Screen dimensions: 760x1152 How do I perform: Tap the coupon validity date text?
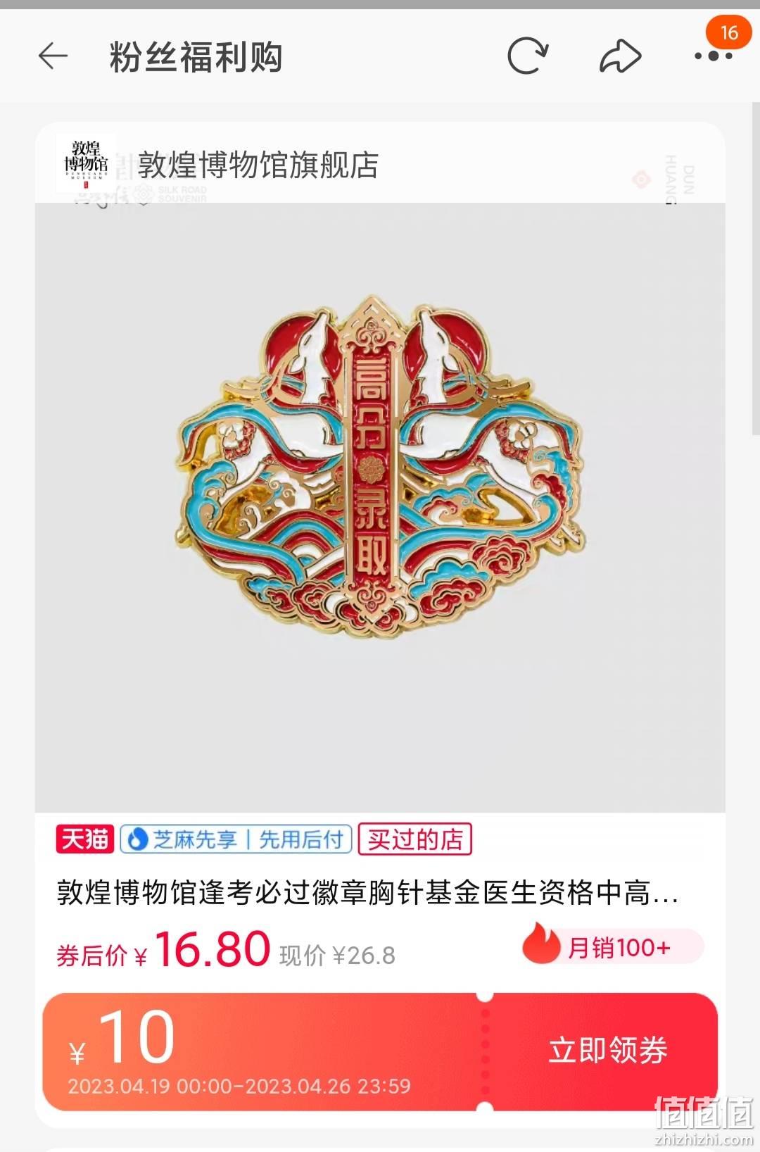tap(239, 1085)
